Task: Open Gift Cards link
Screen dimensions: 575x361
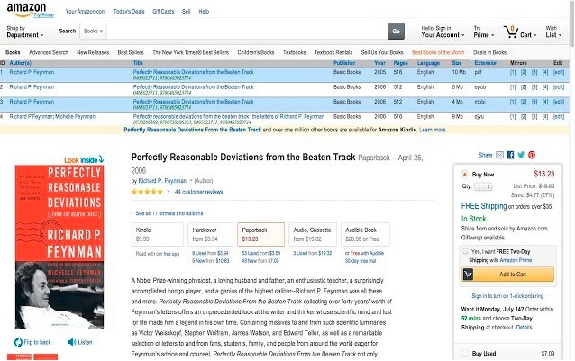Action: [x=163, y=12]
